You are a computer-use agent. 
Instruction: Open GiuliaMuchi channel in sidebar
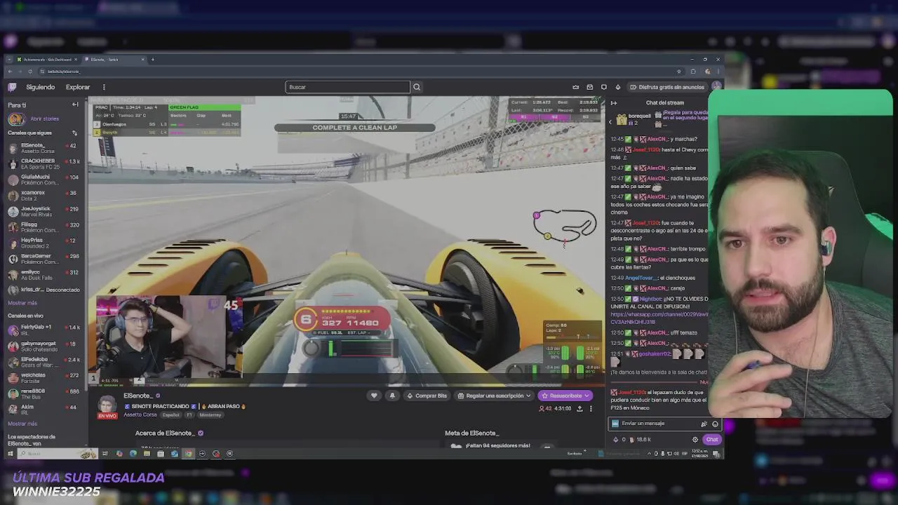point(43,180)
